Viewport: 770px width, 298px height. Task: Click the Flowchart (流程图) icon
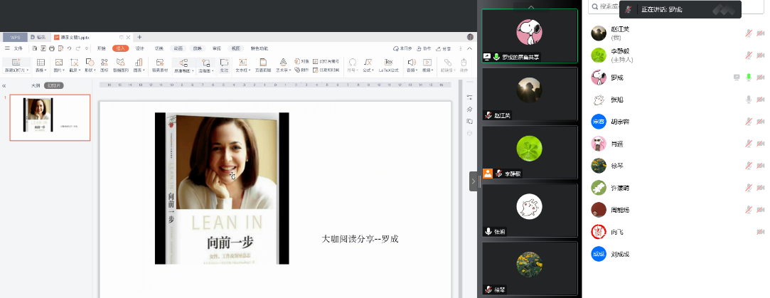tap(205, 63)
